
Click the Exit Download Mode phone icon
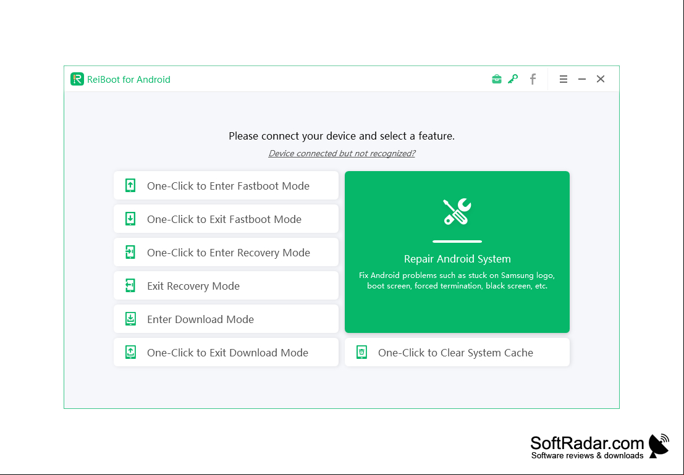pos(130,352)
